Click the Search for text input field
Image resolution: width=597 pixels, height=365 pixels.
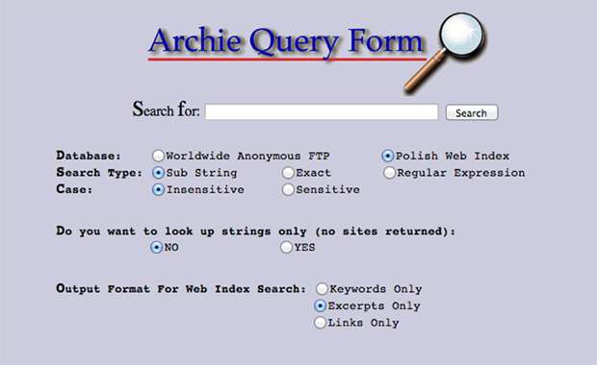(322, 112)
